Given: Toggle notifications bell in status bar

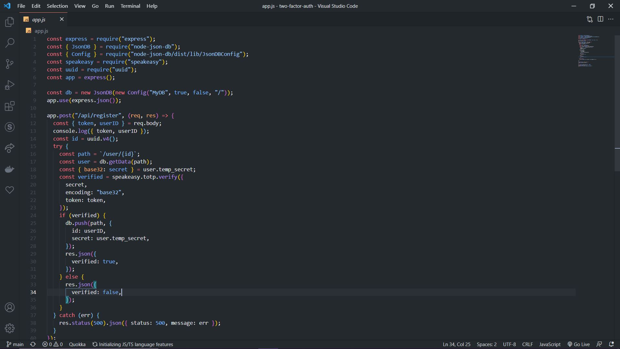Looking at the screenshot, I should coord(611,344).
